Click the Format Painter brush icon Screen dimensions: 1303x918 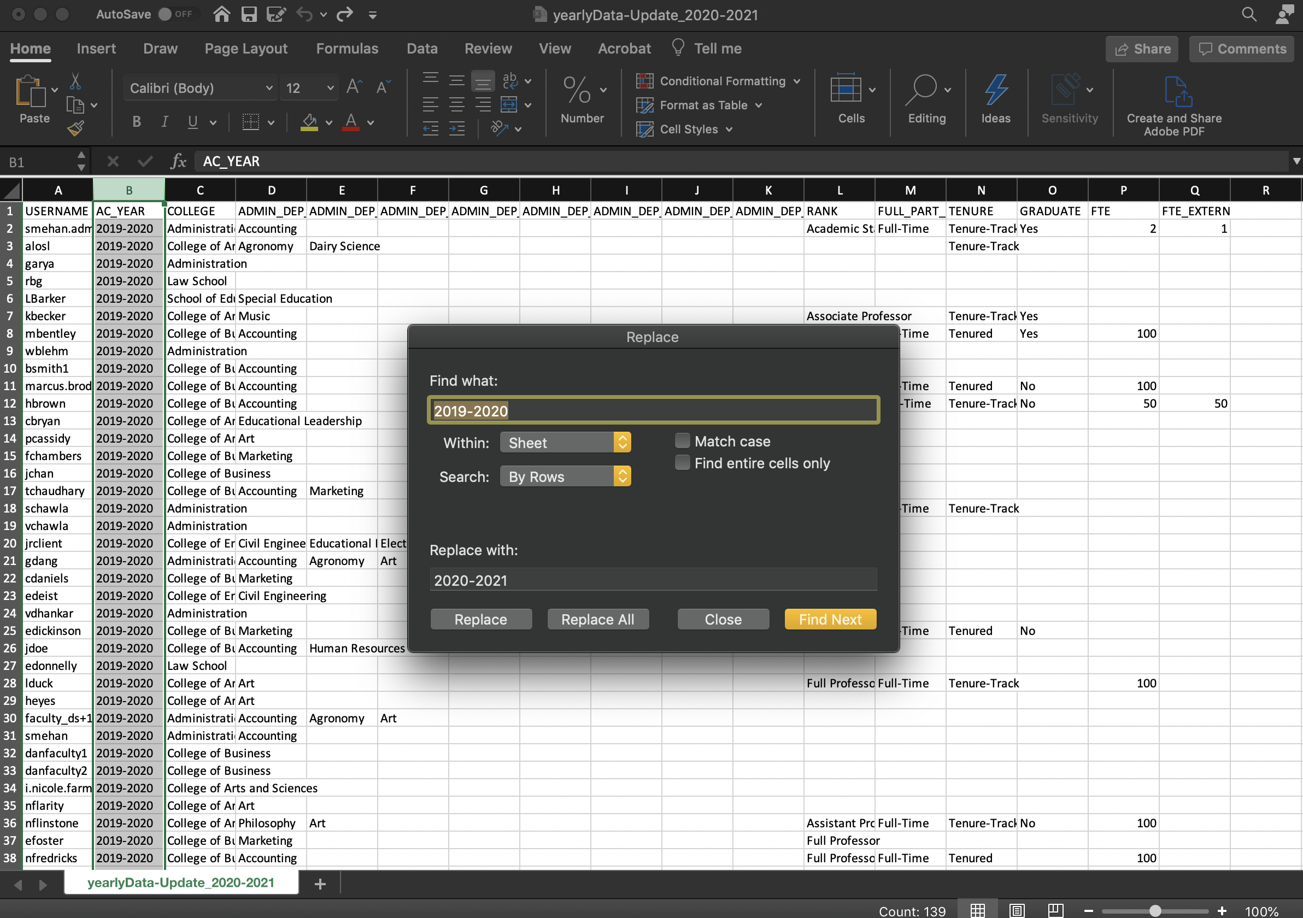pos(75,129)
